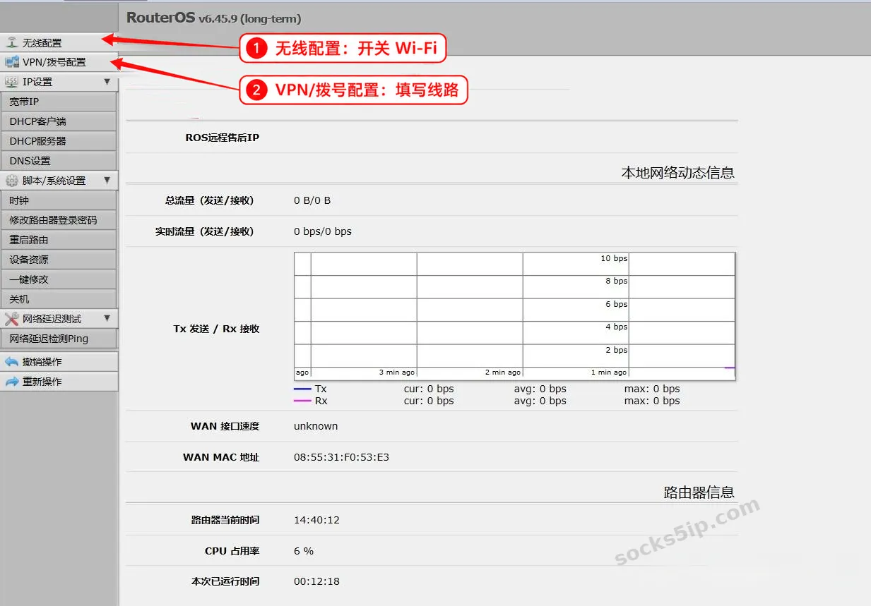Click the 实时流量 value 0 bps/0 bps
This screenshot has width=871, height=606.
coord(323,231)
